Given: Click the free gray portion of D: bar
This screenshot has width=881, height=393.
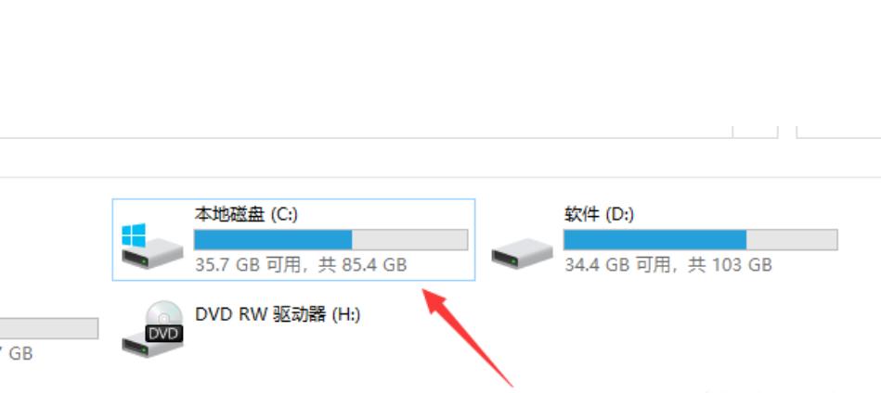Looking at the screenshot, I should coord(792,239).
